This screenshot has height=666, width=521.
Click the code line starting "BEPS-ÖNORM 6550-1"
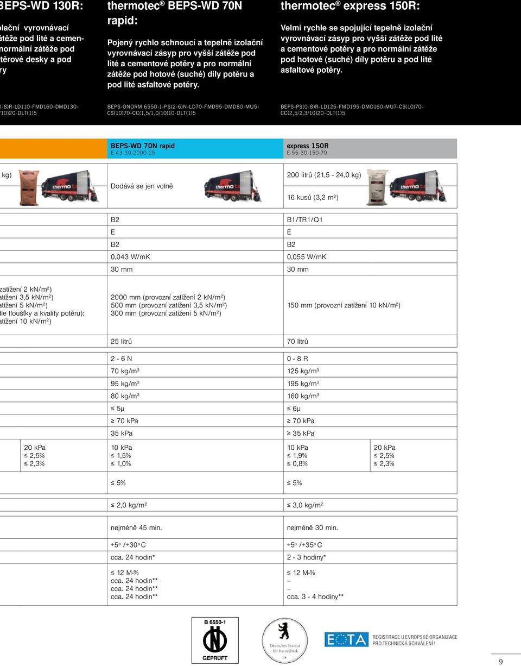click(x=183, y=110)
